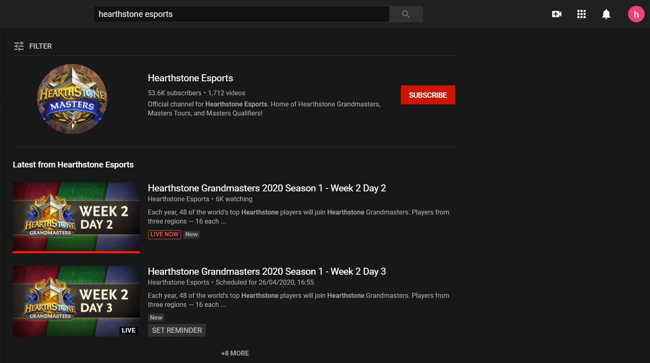This screenshot has height=363, width=650.
Task: Open the Week 2 Day 3 thumbnail
Action: [76, 301]
